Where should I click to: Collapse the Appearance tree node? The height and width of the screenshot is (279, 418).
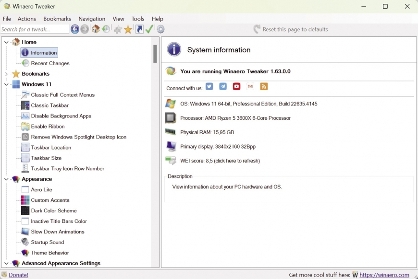[x=6, y=179]
